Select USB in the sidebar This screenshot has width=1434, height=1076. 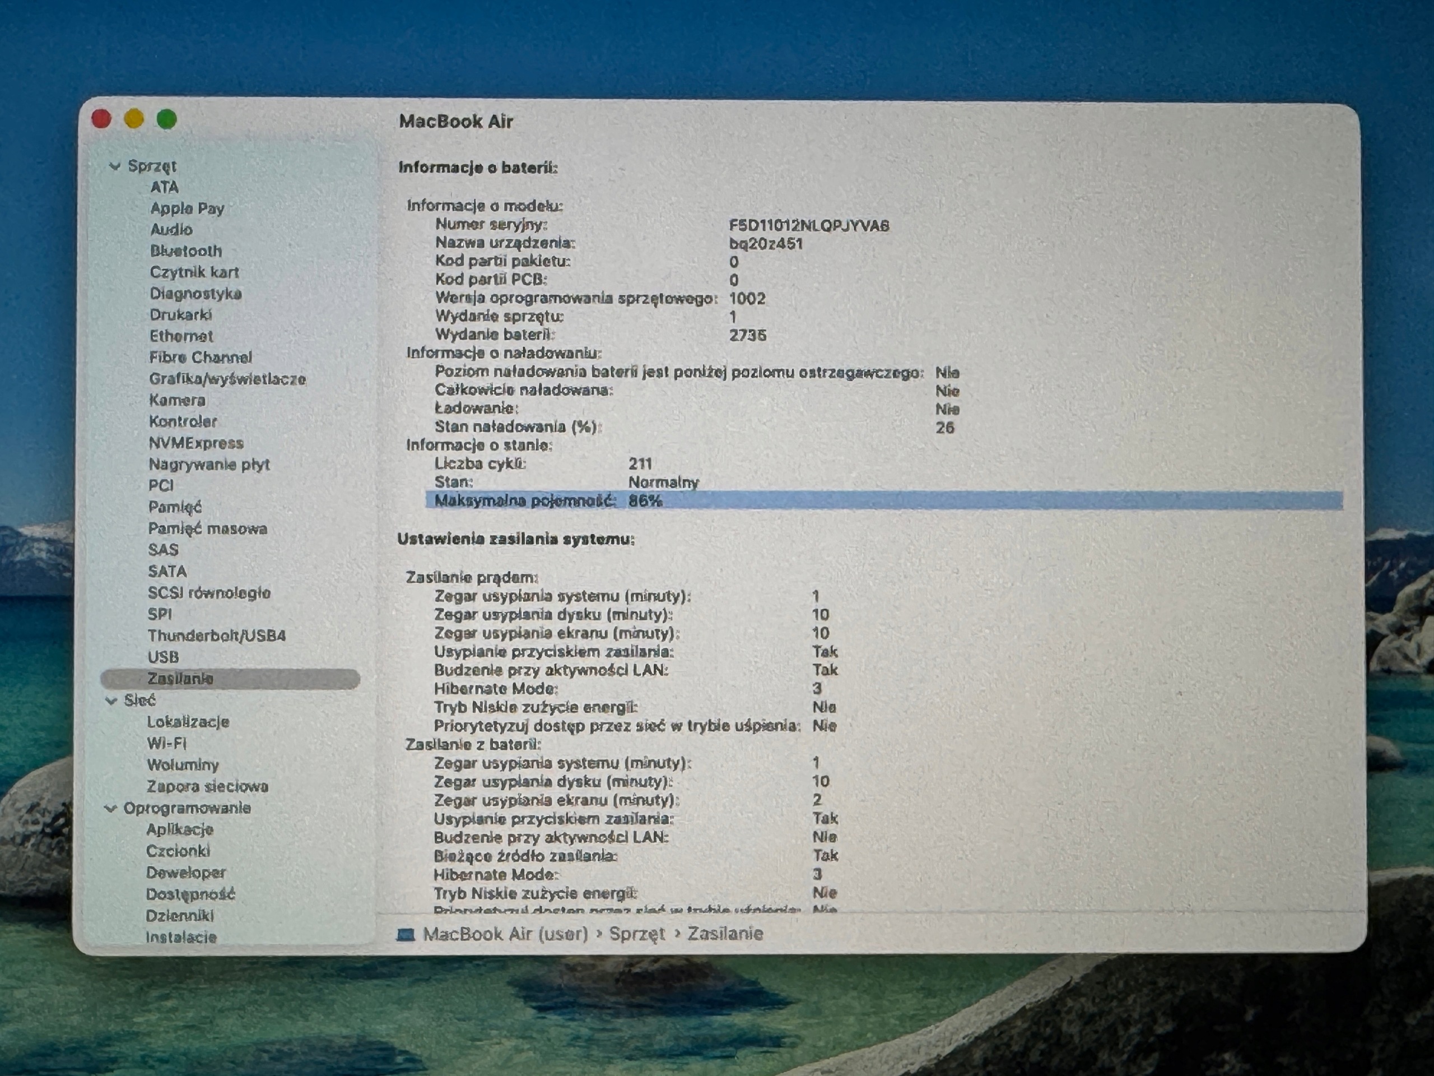coord(162,657)
